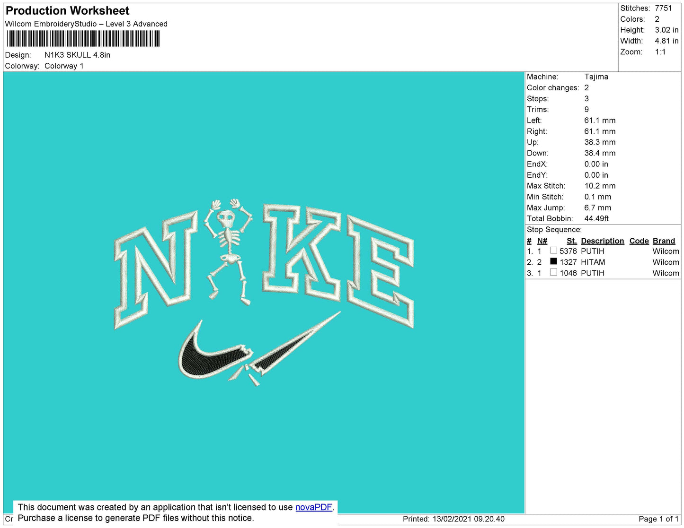Click the Min Stitch value '0.1 mm'
The height and width of the screenshot is (528, 684).
coord(598,197)
